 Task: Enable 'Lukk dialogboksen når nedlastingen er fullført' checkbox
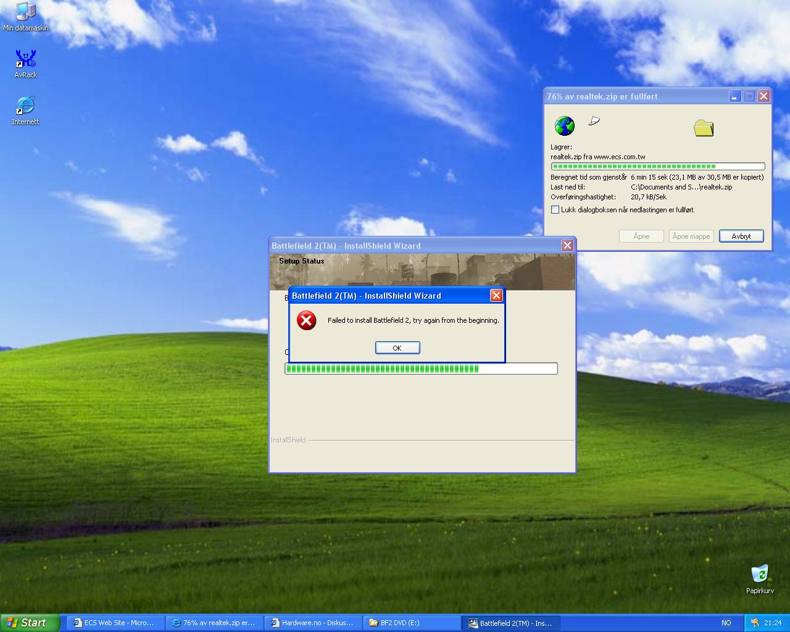555,210
